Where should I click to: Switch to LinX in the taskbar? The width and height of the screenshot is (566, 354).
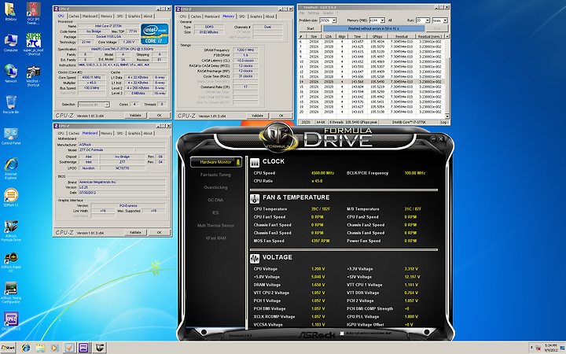coord(69,348)
